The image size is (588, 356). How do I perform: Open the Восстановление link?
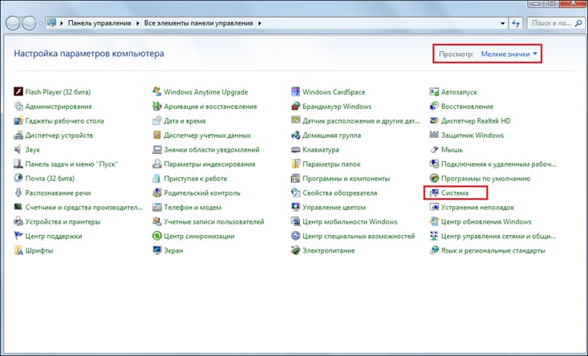(x=467, y=106)
